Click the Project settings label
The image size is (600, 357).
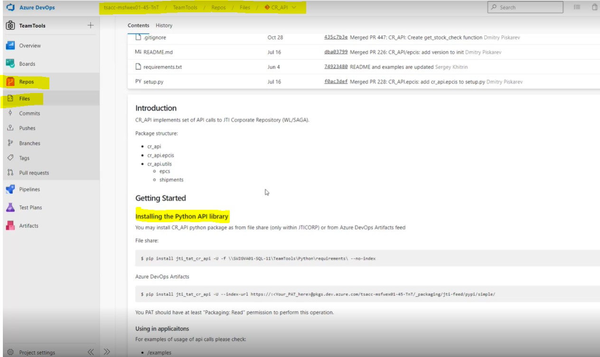(37, 353)
